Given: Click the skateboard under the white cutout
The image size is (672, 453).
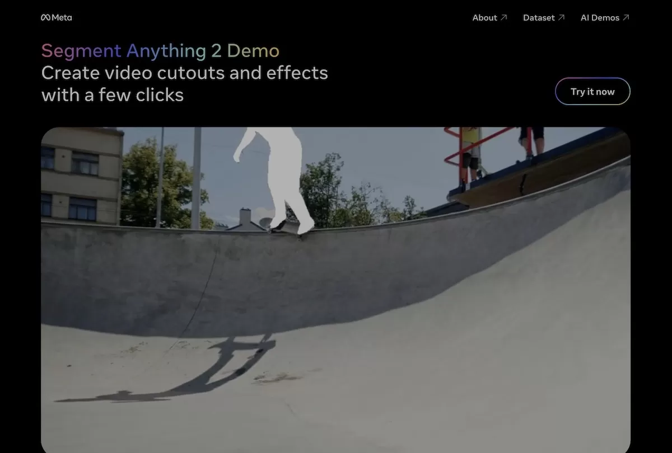Looking at the screenshot, I should (284, 228).
